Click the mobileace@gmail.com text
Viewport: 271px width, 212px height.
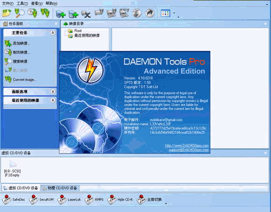click(166, 120)
